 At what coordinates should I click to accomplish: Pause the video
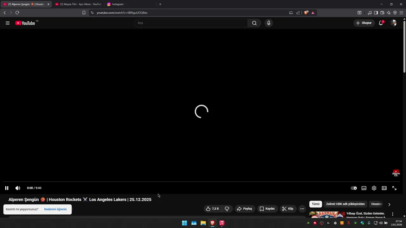tap(7, 188)
